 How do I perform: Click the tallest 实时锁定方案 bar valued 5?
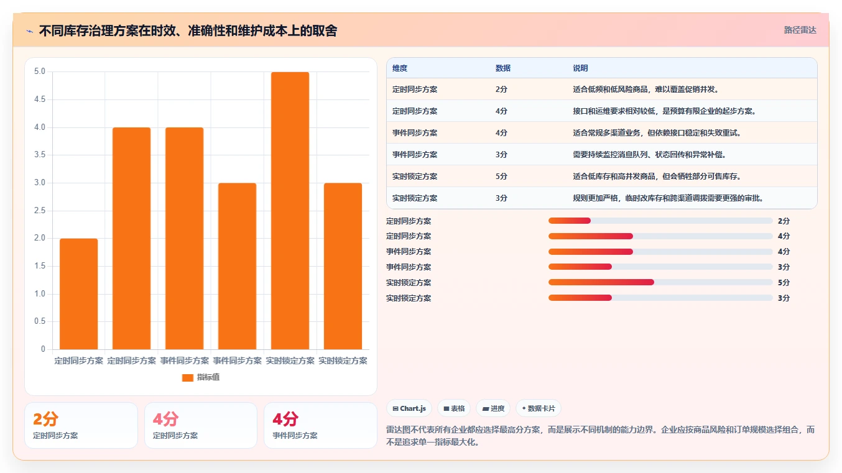point(290,211)
